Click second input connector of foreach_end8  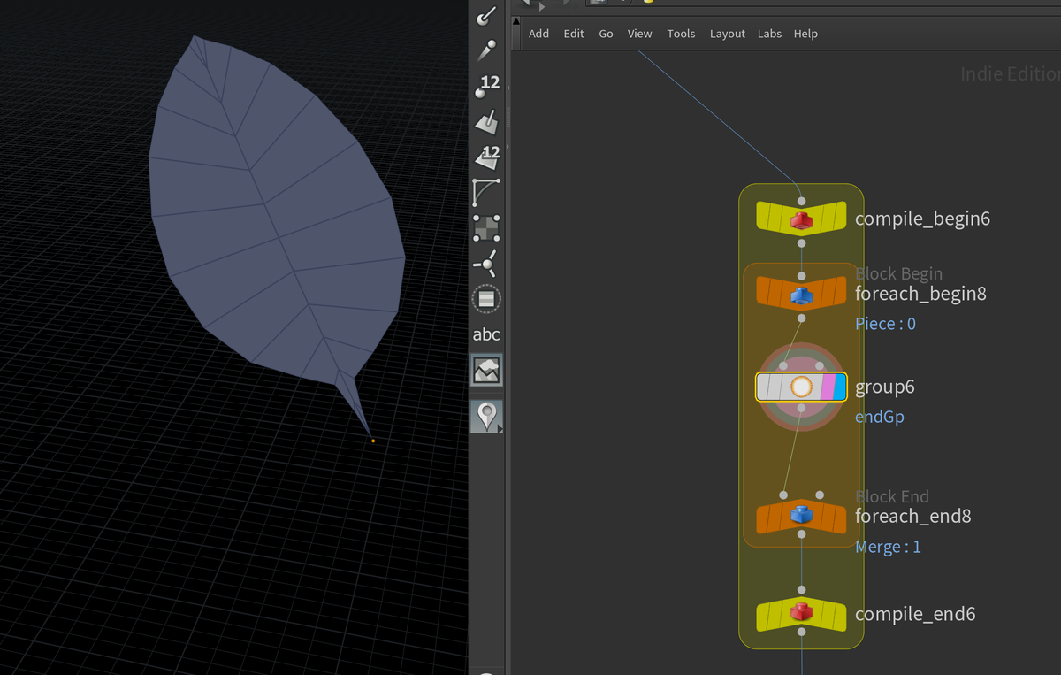[x=820, y=495]
